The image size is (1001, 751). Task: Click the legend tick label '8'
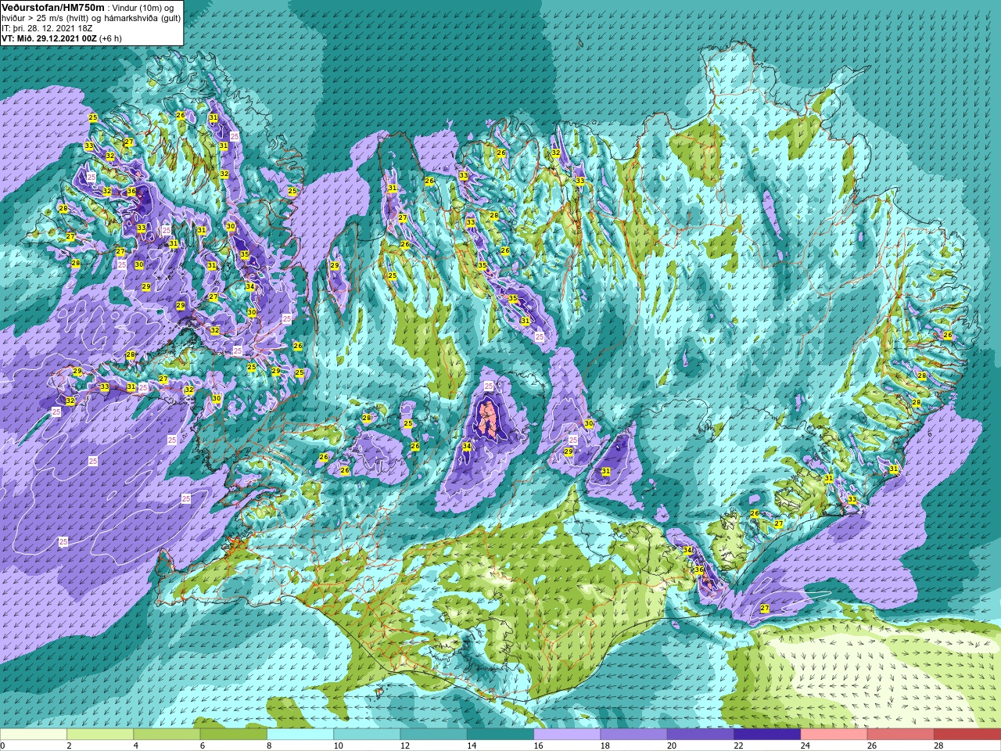271,746
